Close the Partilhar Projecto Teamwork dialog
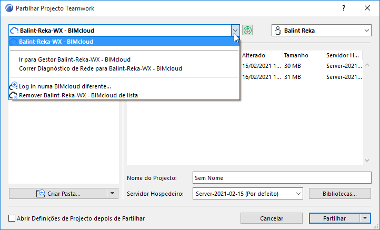The width and height of the screenshot is (380, 230). (367, 8)
